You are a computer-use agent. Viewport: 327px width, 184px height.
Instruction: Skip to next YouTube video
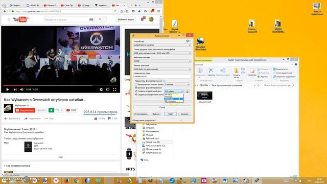point(15,89)
